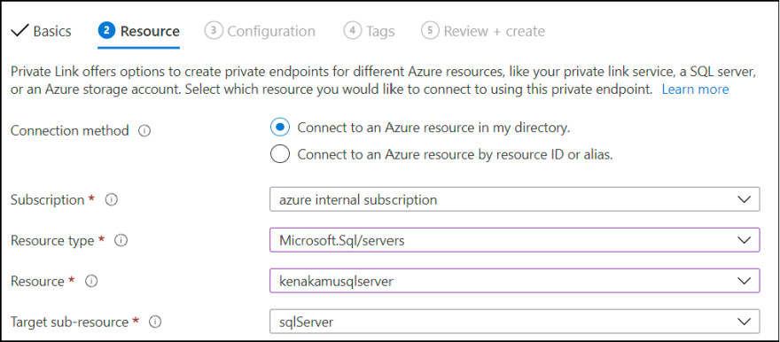Switch to the Tags tab
The image size is (780, 342).
[x=369, y=31]
